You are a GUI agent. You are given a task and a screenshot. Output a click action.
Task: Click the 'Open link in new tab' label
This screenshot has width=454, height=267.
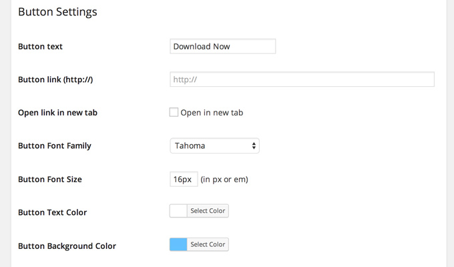57,113
